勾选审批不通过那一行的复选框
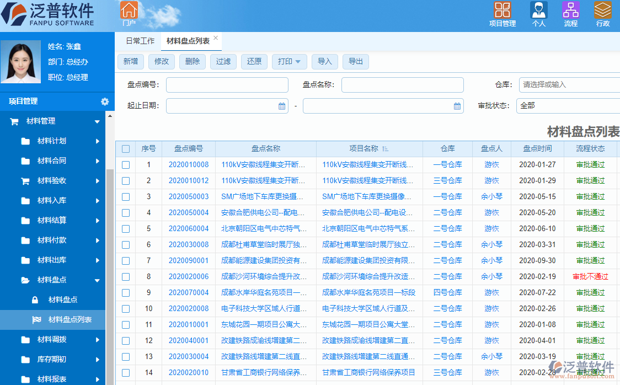620x385 pixels. click(126, 276)
